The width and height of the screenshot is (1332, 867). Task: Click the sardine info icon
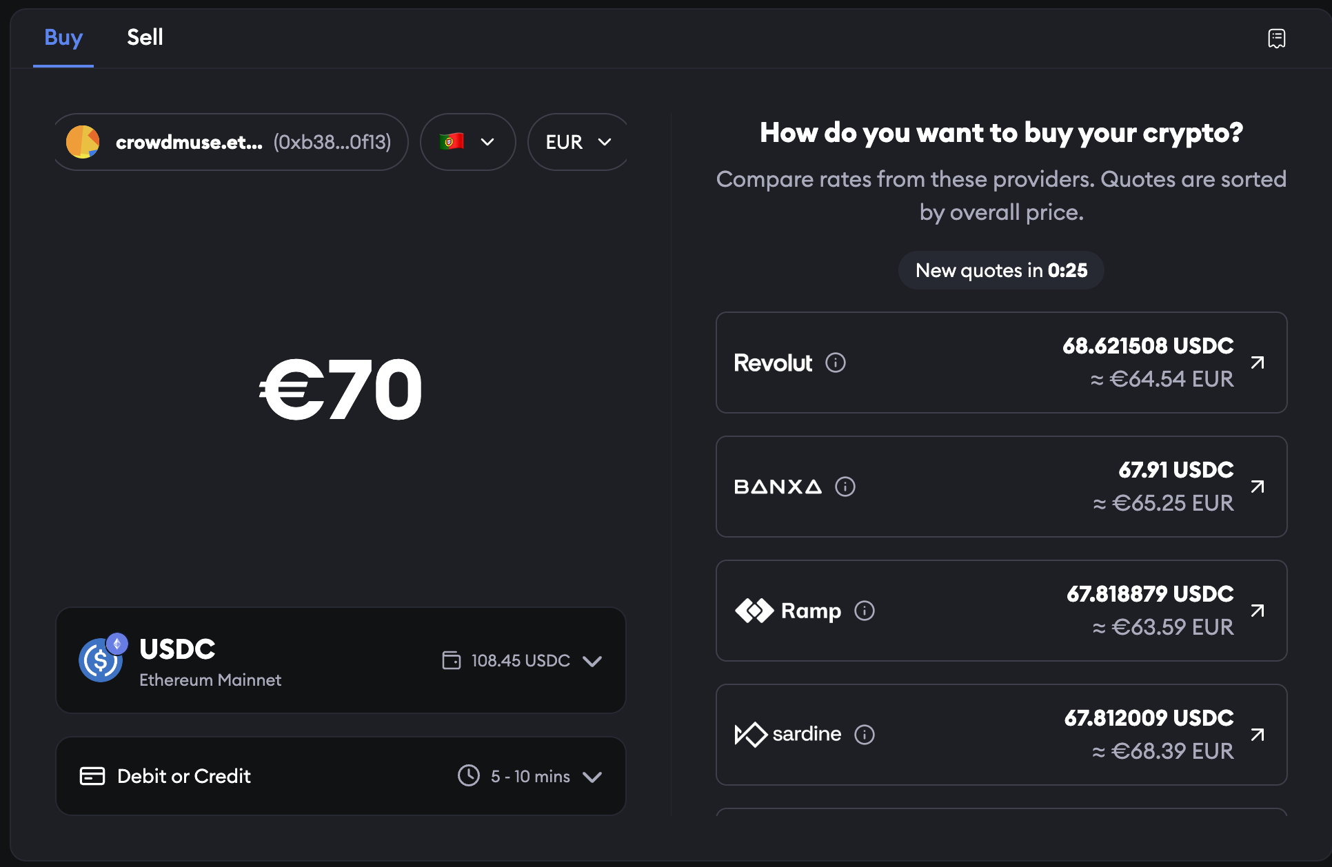(865, 735)
